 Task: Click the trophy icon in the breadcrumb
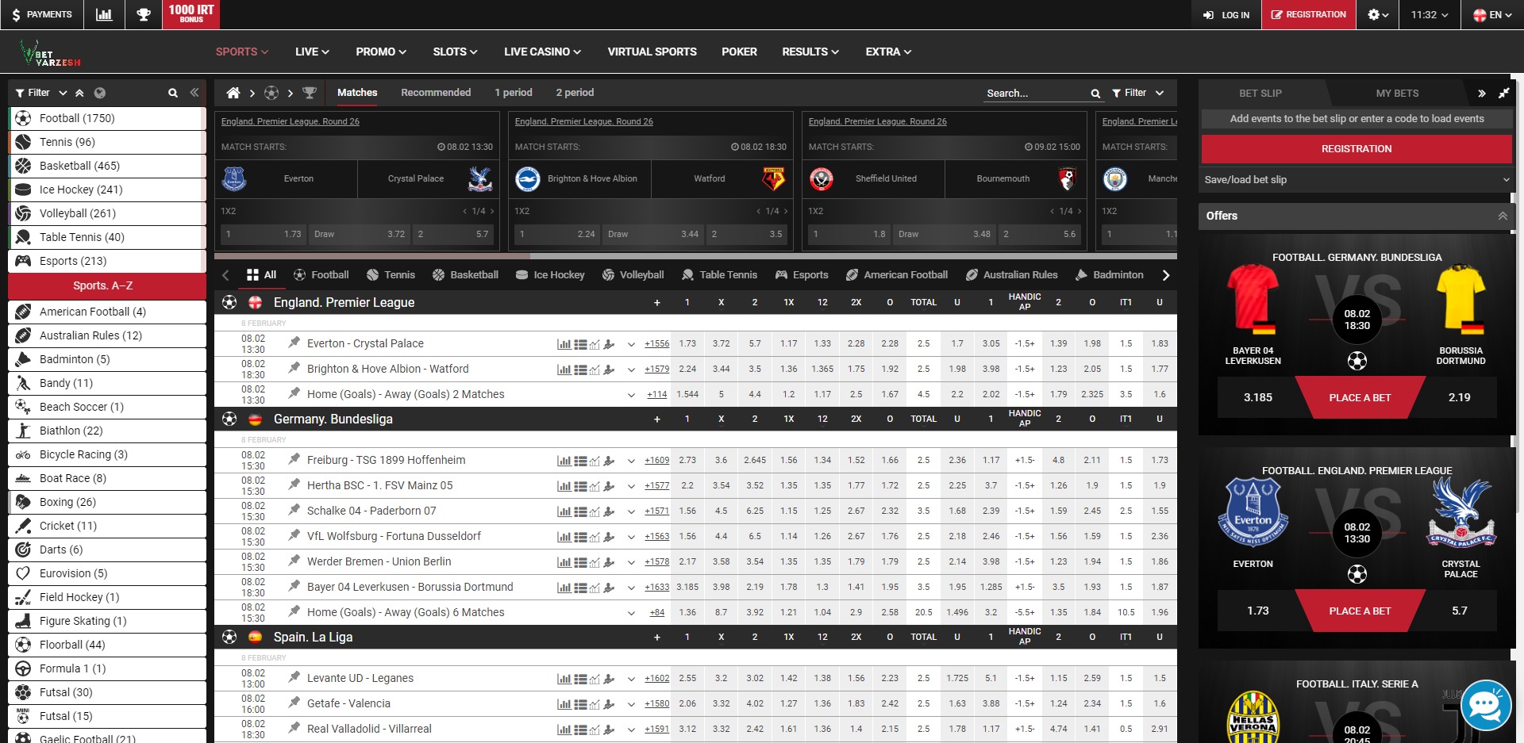310,93
